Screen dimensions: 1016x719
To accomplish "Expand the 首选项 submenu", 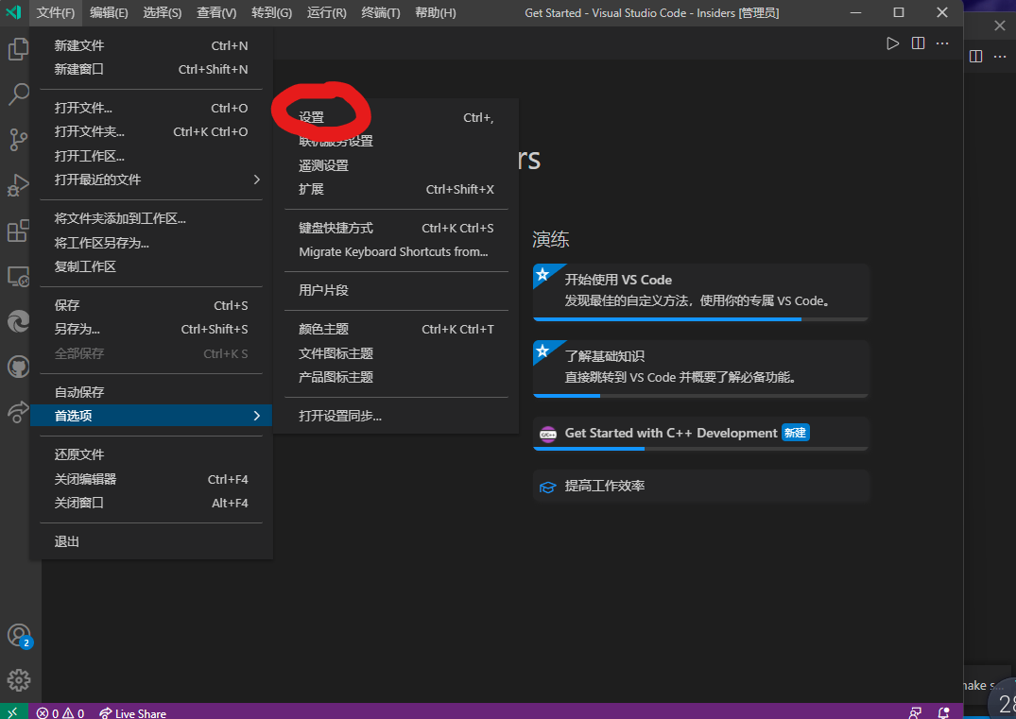I will coord(151,415).
